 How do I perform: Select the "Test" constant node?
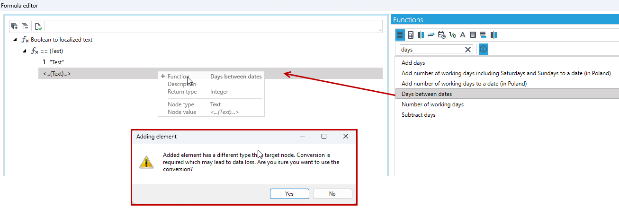pyautogui.click(x=57, y=62)
